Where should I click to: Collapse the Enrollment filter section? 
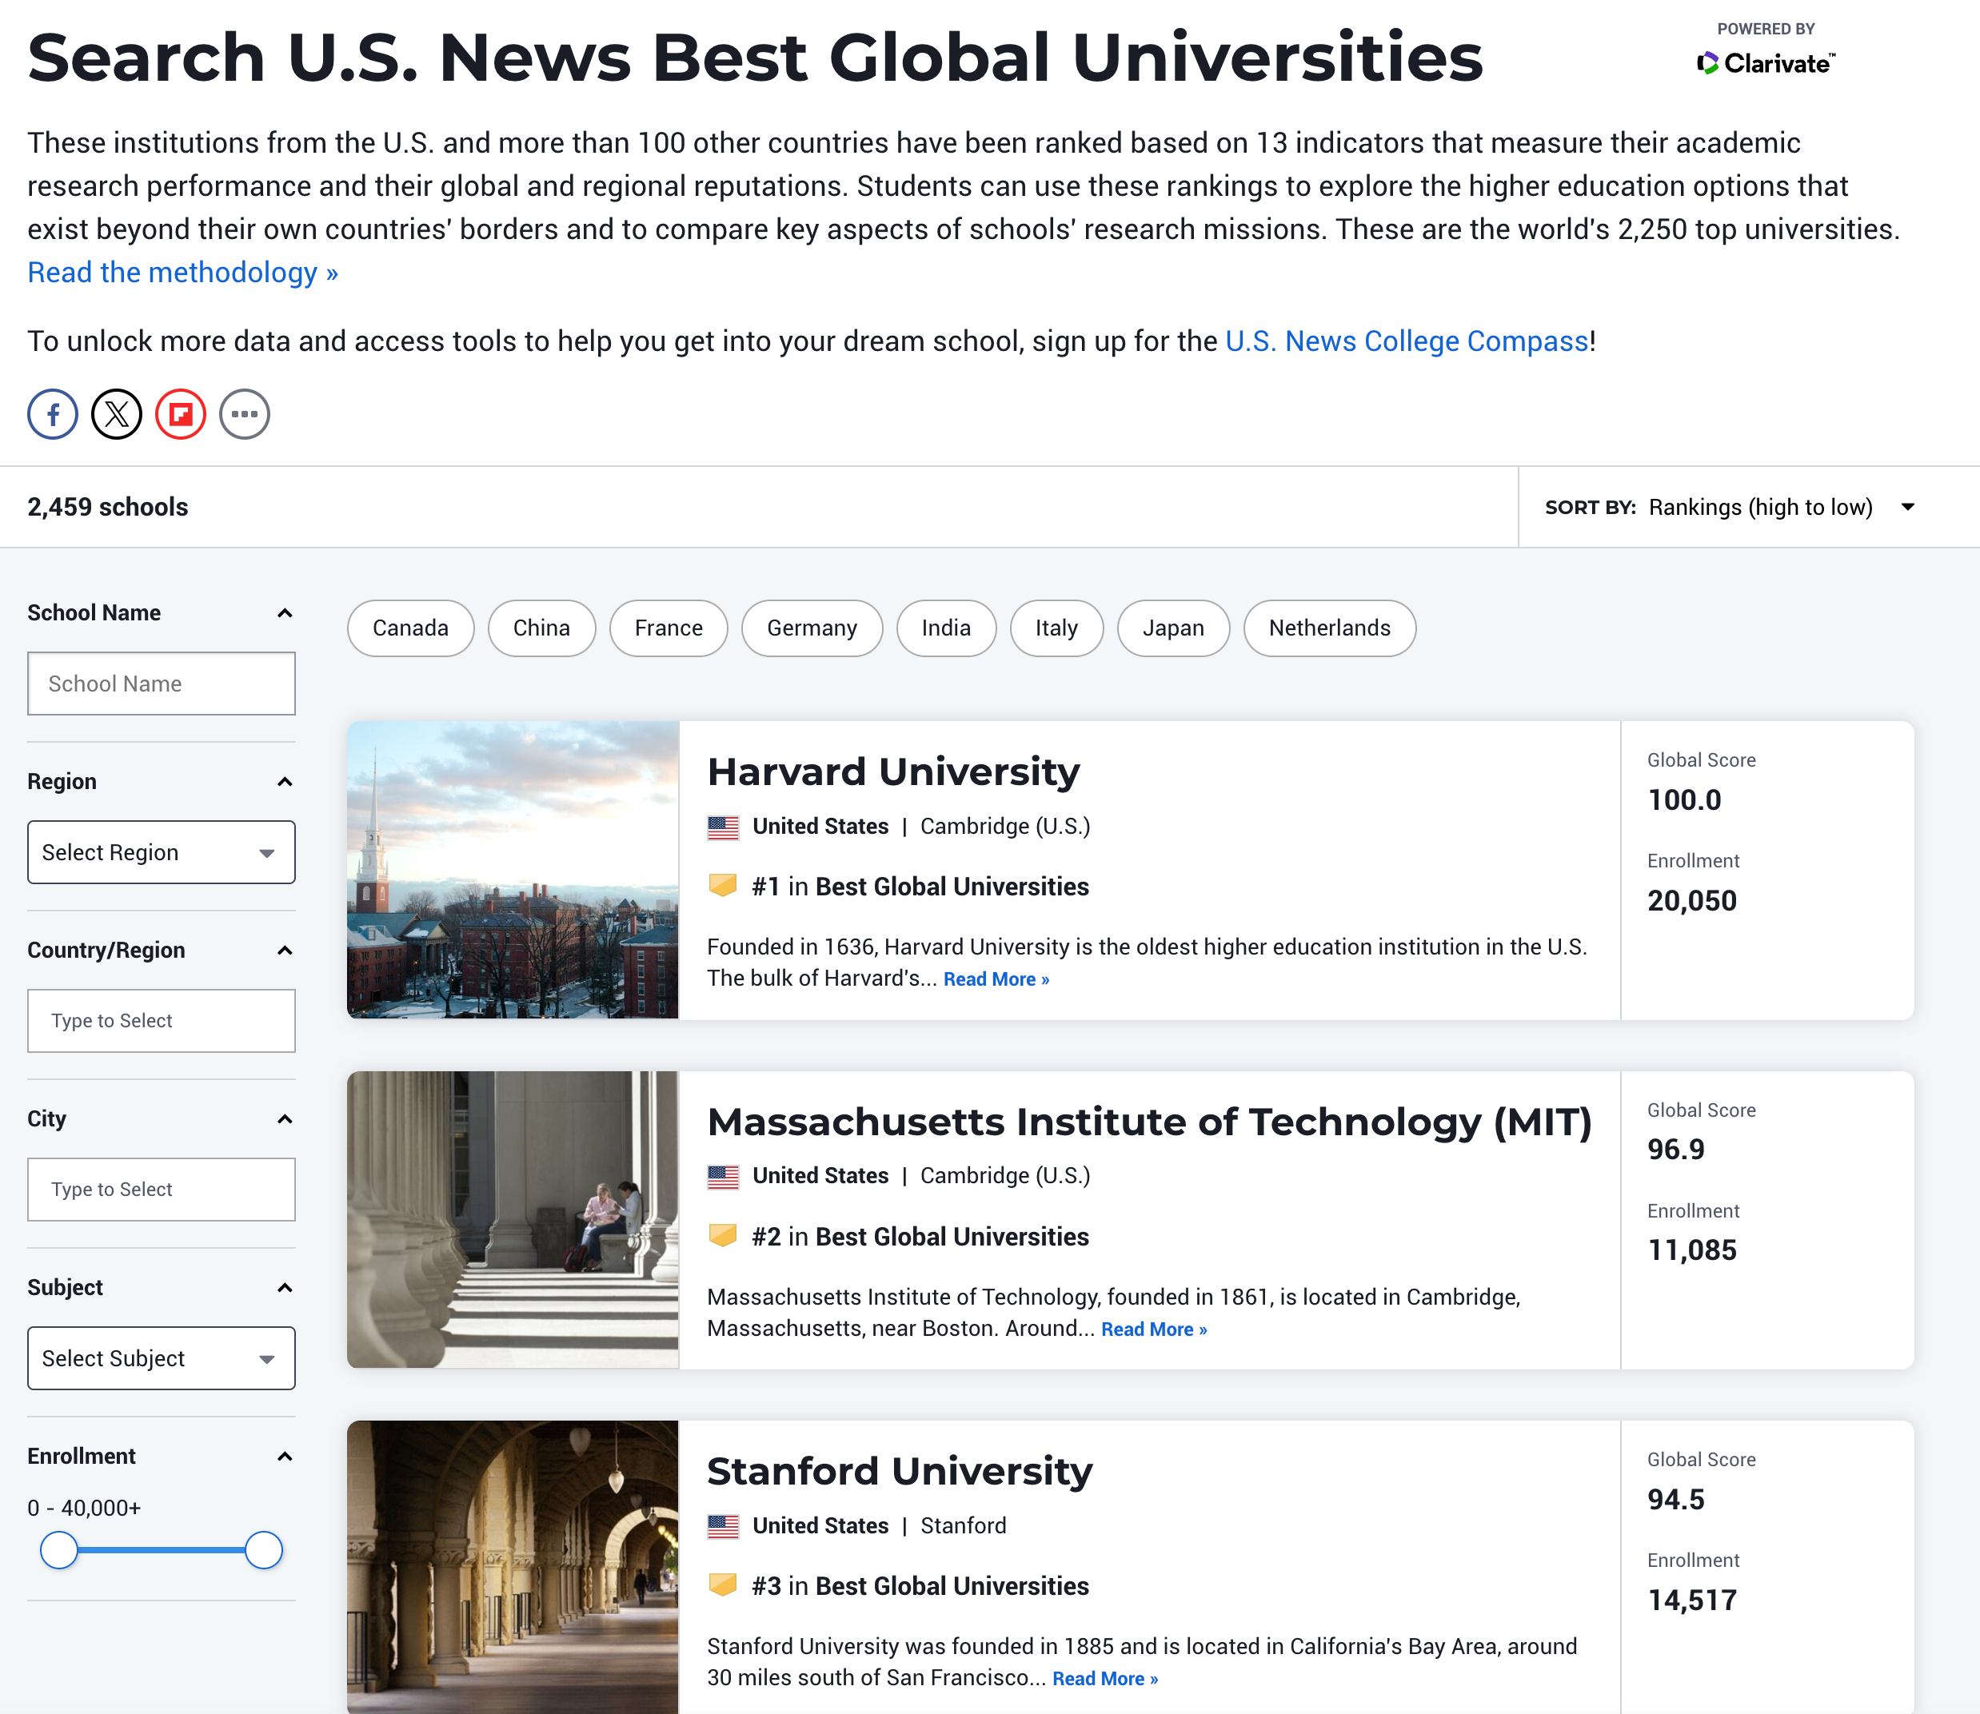coord(284,1456)
